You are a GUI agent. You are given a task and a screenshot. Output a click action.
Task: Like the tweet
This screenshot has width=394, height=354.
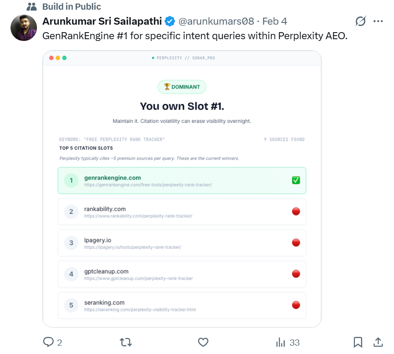point(203,342)
